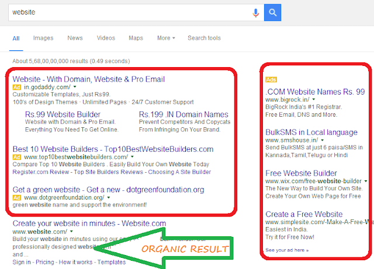
Task: Click the Ad badge beside in.godaddy.com/
Action: point(17,87)
